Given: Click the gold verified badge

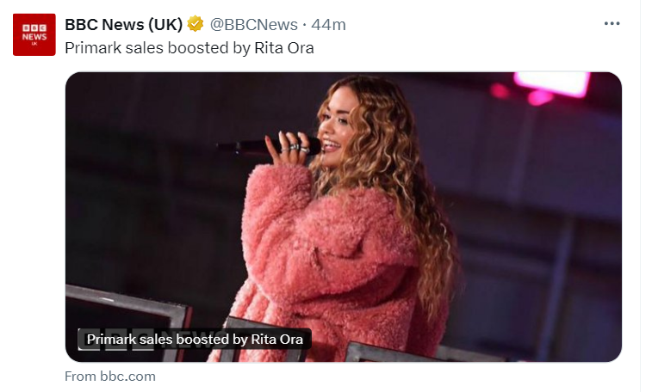Looking at the screenshot, I should pos(195,24).
